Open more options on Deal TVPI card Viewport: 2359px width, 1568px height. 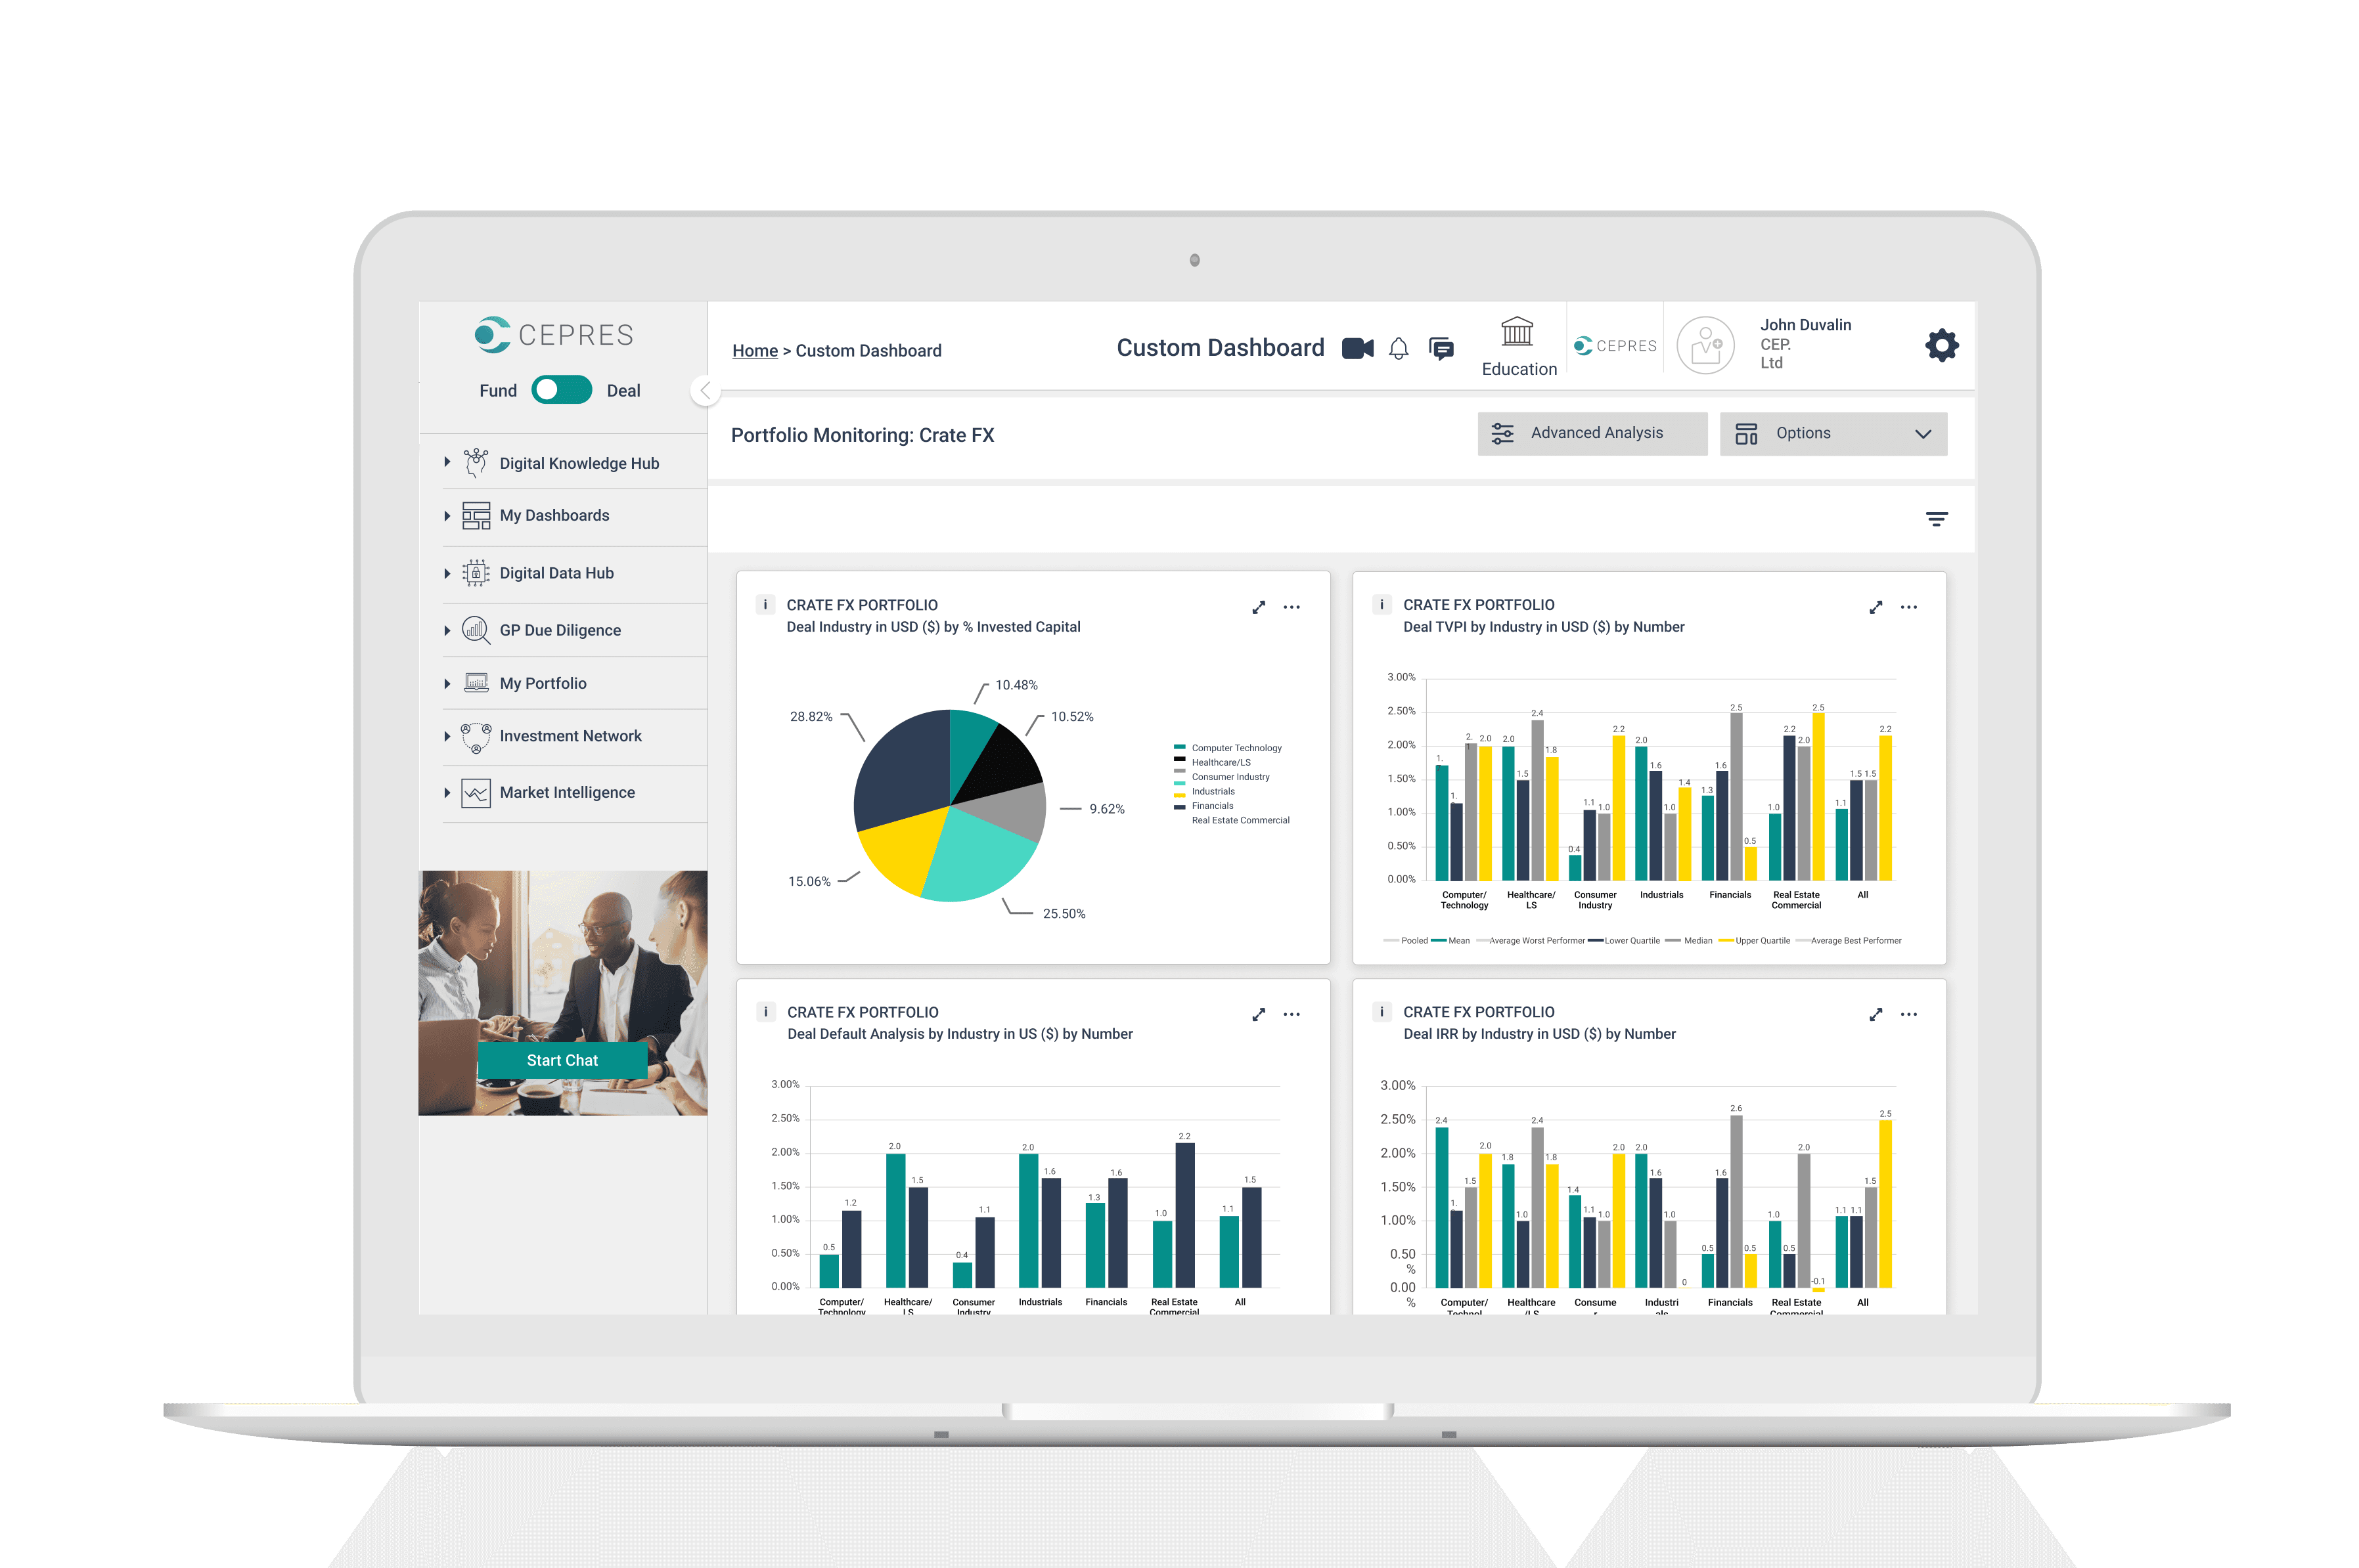point(1909,607)
